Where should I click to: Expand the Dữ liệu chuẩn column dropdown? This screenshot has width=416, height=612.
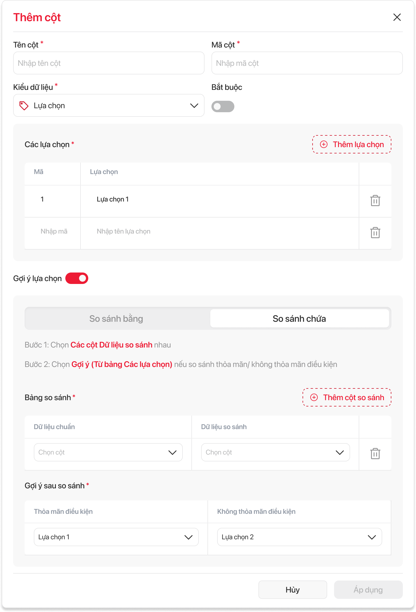click(x=108, y=452)
